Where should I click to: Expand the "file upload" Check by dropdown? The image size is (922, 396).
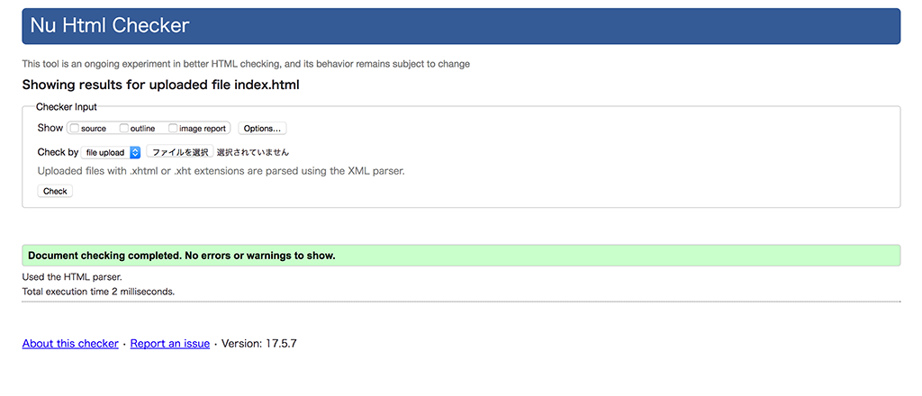point(111,152)
